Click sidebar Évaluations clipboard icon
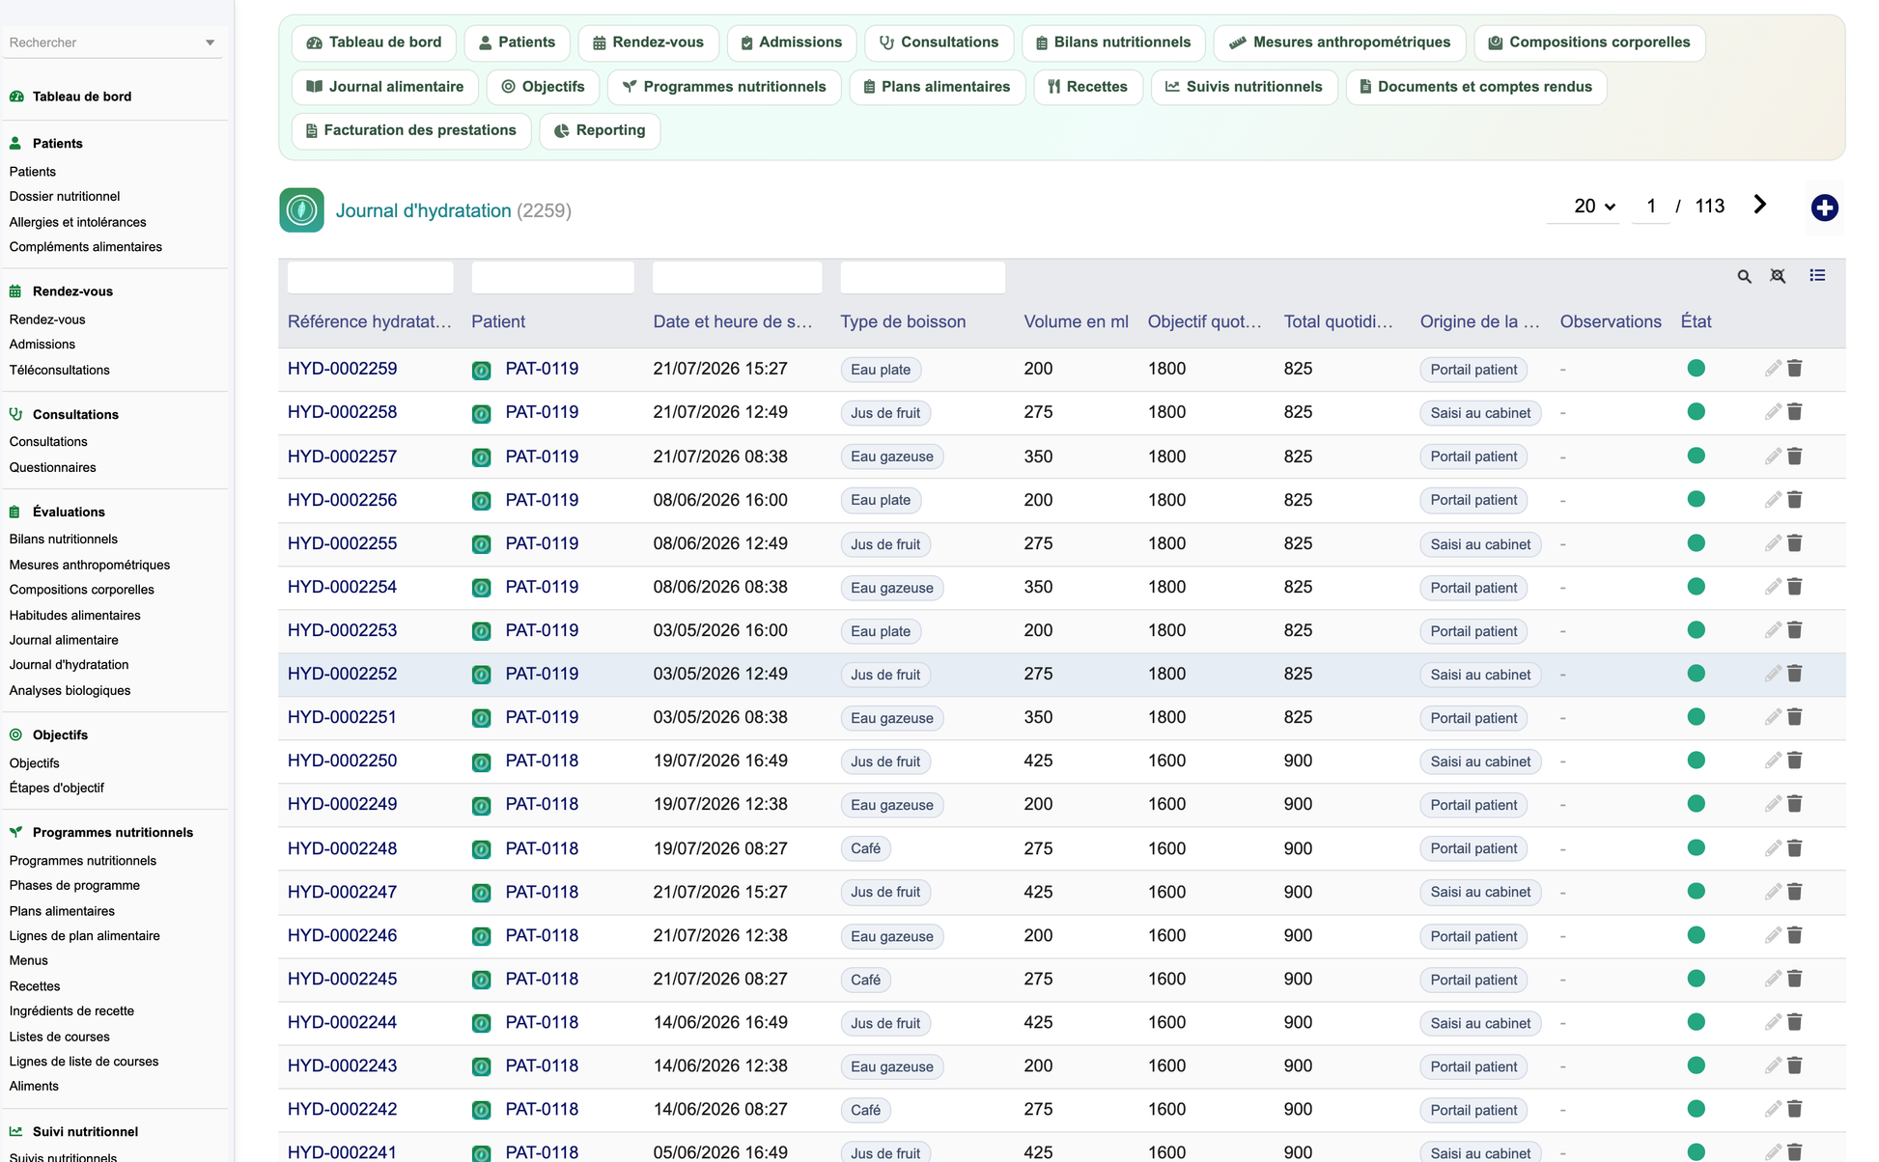The height and width of the screenshot is (1162, 1879). (14, 512)
